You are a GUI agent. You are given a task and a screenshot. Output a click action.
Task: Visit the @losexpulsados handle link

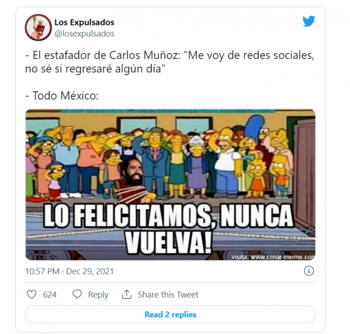point(84,33)
